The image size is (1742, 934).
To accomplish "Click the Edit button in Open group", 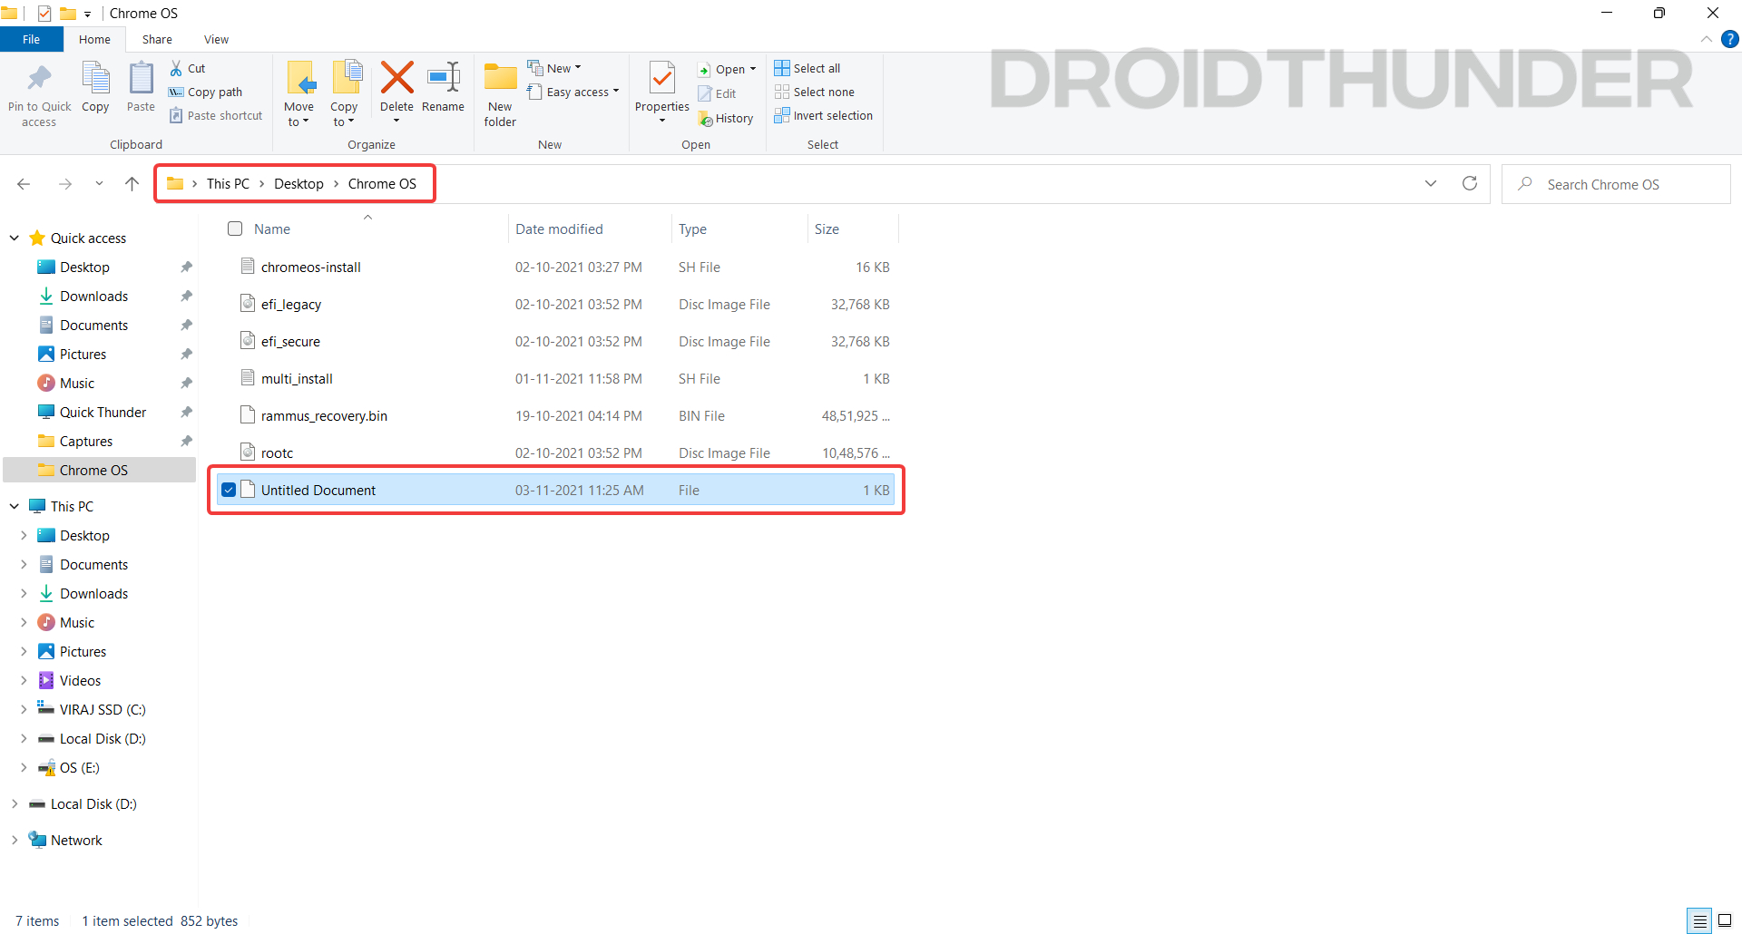I will (x=717, y=93).
